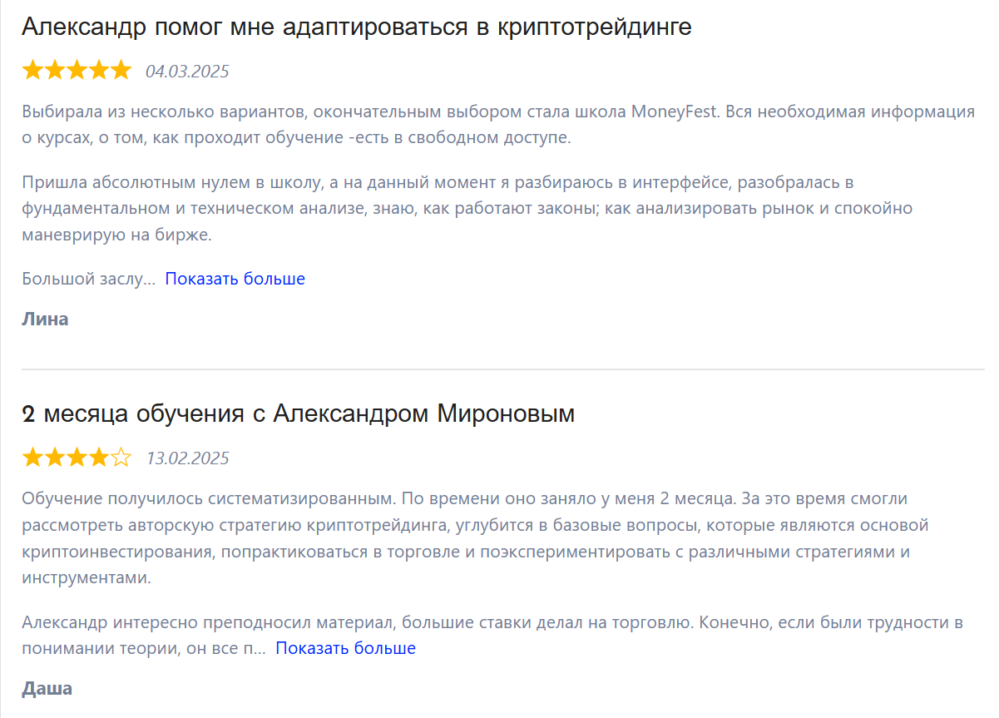Open review title about adapting in криптотрейдинге
The image size is (999, 718).
click(x=357, y=27)
